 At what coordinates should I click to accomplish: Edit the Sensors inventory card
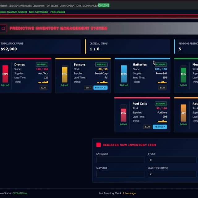(88, 88)
